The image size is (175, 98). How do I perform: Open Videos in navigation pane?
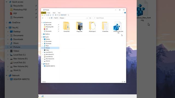pos(47,50)
